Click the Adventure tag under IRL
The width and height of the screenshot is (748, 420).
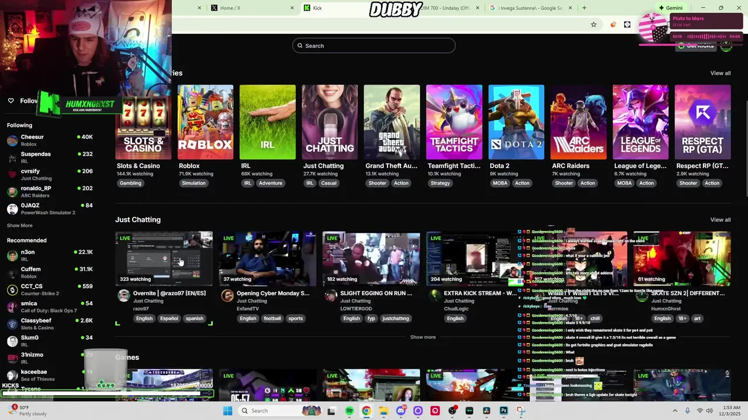click(x=271, y=183)
